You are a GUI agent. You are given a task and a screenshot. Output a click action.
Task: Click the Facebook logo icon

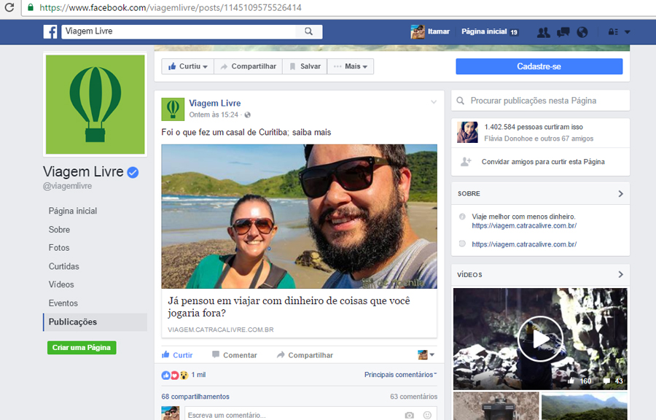coord(50,32)
